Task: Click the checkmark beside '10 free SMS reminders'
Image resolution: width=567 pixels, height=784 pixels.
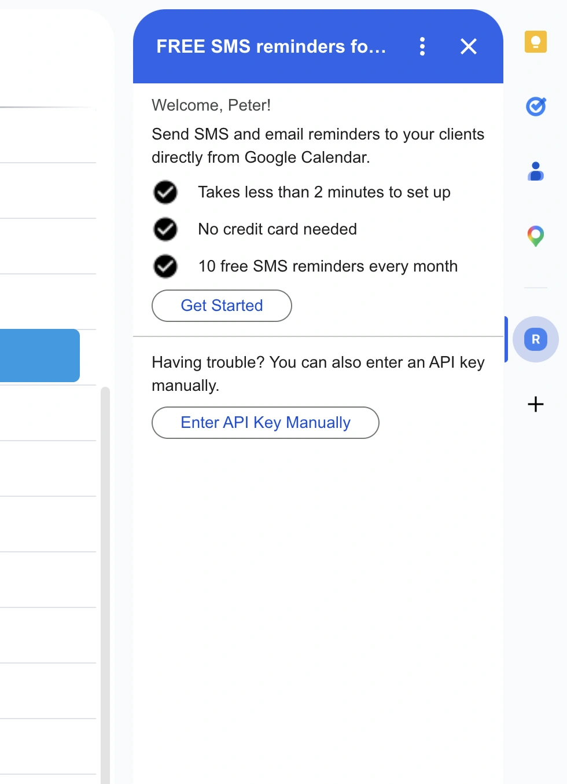Action: coord(165,266)
